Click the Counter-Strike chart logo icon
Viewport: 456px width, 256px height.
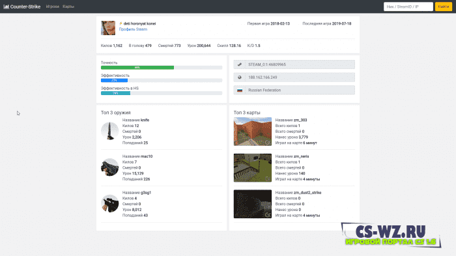point(6,7)
